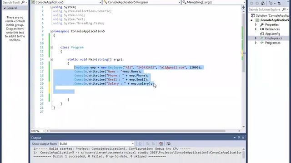Select the References node in Solution Explorer
The height and width of the screenshot is (163, 291).
click(x=272, y=29)
